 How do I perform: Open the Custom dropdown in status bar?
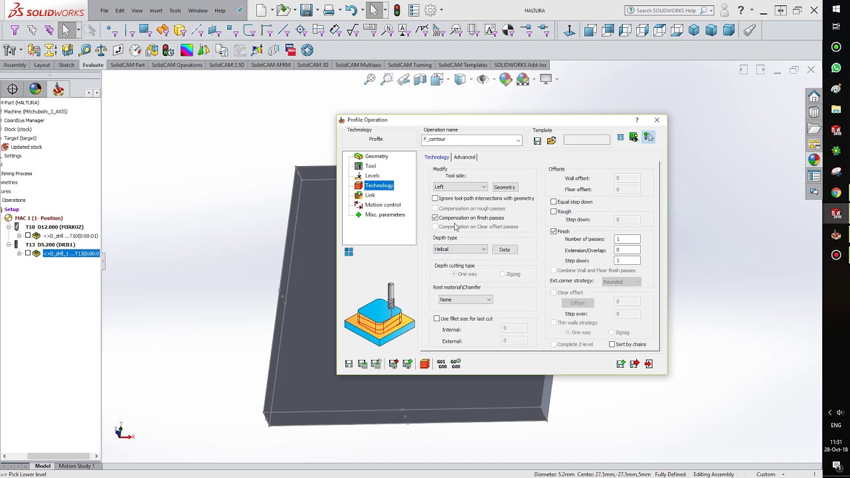click(770, 474)
